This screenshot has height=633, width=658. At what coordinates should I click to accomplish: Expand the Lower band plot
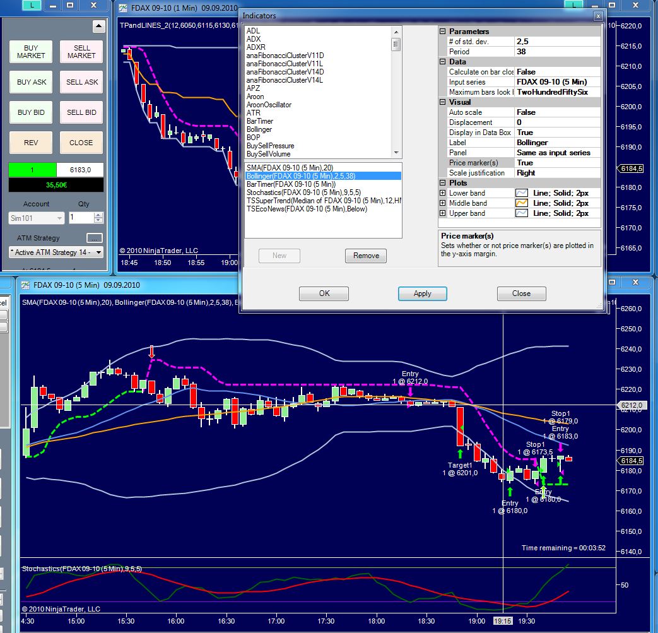[442, 193]
